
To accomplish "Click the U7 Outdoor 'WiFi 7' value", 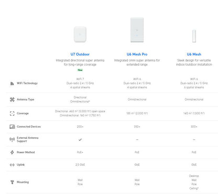I will coord(80,79).
